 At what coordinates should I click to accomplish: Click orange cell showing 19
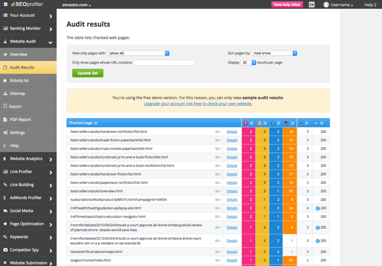pyautogui.click(x=289, y=157)
